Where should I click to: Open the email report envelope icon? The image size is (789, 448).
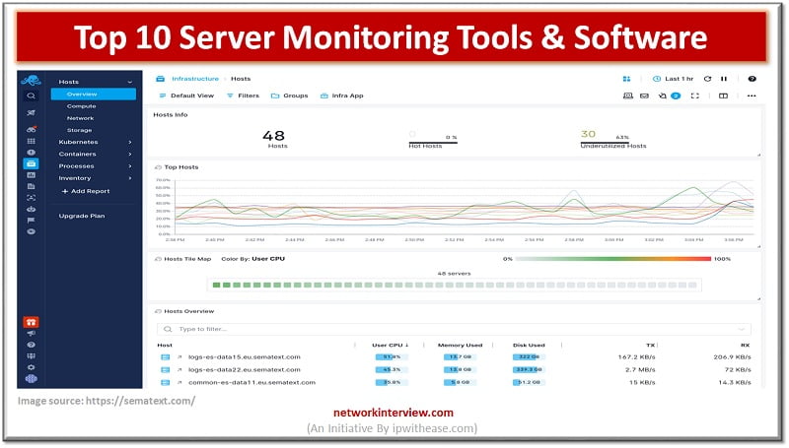pos(644,96)
